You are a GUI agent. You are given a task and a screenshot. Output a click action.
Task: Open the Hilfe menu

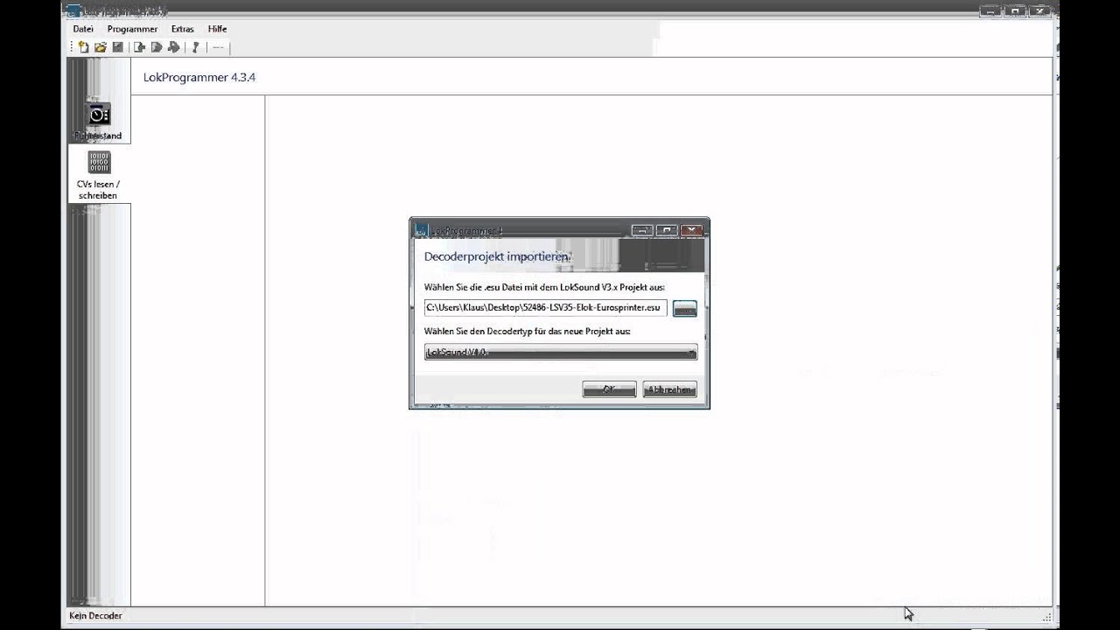click(217, 29)
